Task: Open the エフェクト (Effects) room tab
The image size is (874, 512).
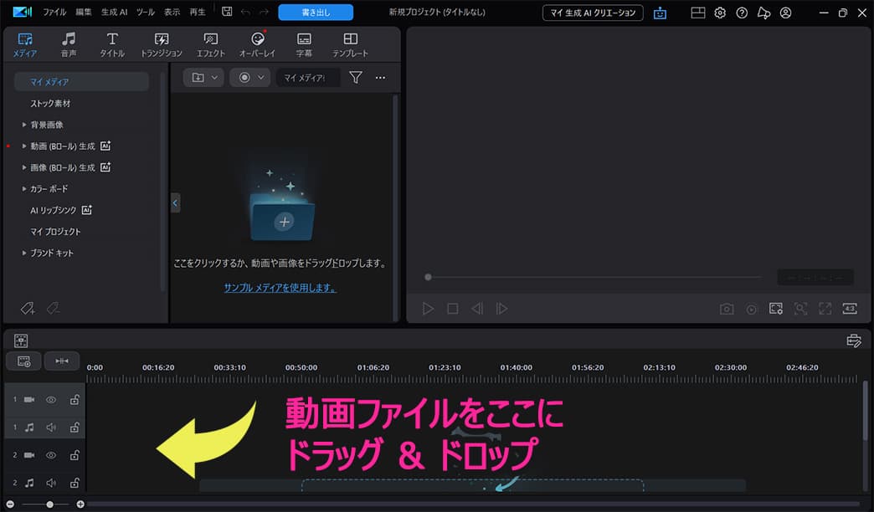Action: point(211,44)
